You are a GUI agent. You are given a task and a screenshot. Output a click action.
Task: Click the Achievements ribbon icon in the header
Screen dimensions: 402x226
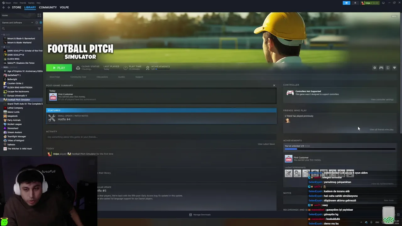(x=147, y=68)
